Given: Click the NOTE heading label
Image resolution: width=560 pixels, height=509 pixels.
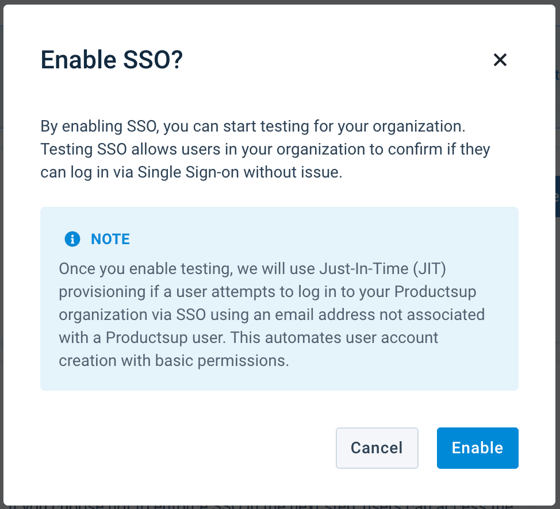Looking at the screenshot, I should point(110,239).
